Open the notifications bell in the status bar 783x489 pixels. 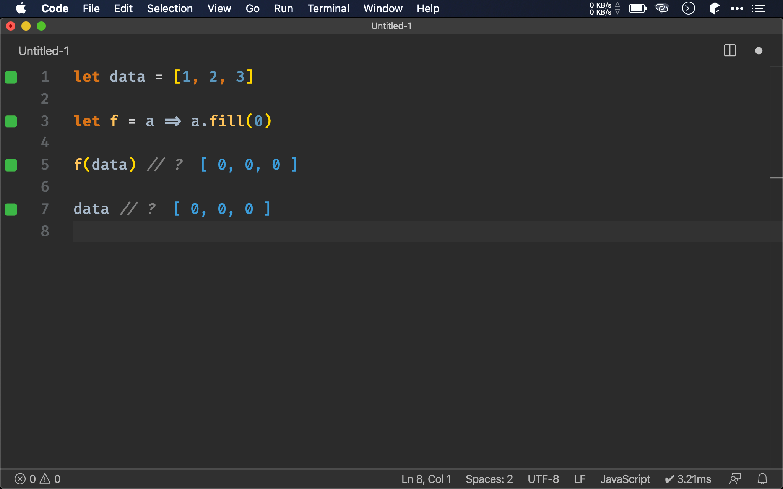762,479
